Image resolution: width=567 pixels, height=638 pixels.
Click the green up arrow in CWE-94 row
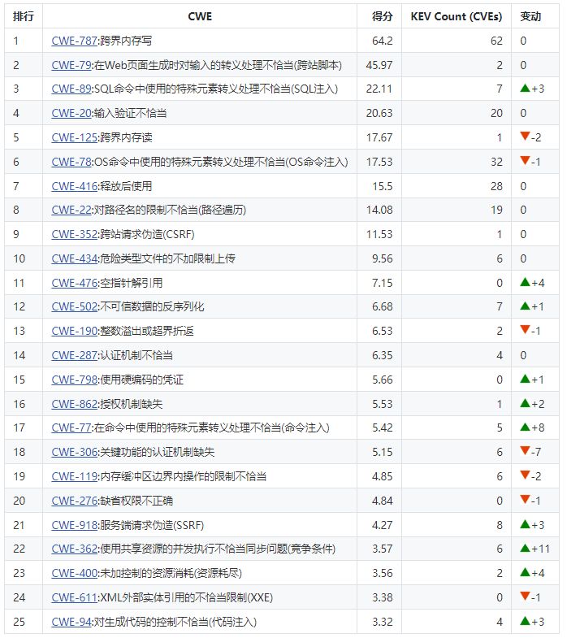[x=525, y=621]
